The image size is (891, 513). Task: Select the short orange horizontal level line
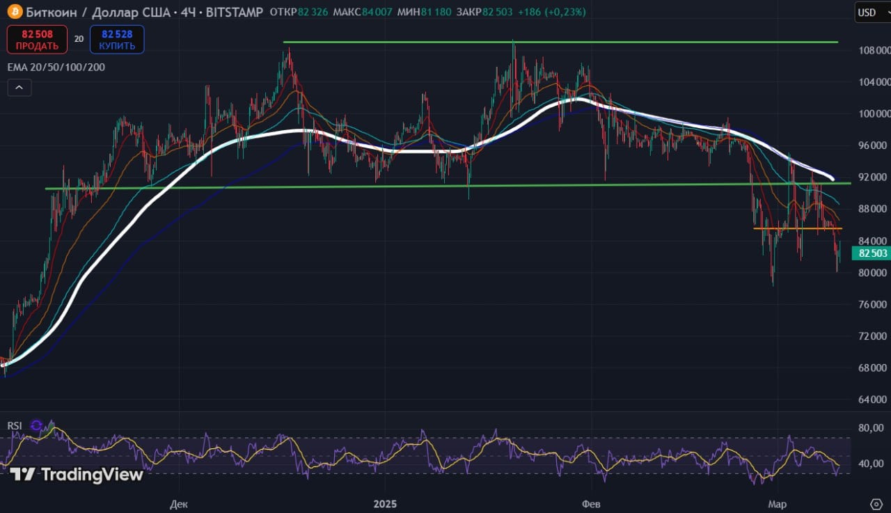point(798,228)
